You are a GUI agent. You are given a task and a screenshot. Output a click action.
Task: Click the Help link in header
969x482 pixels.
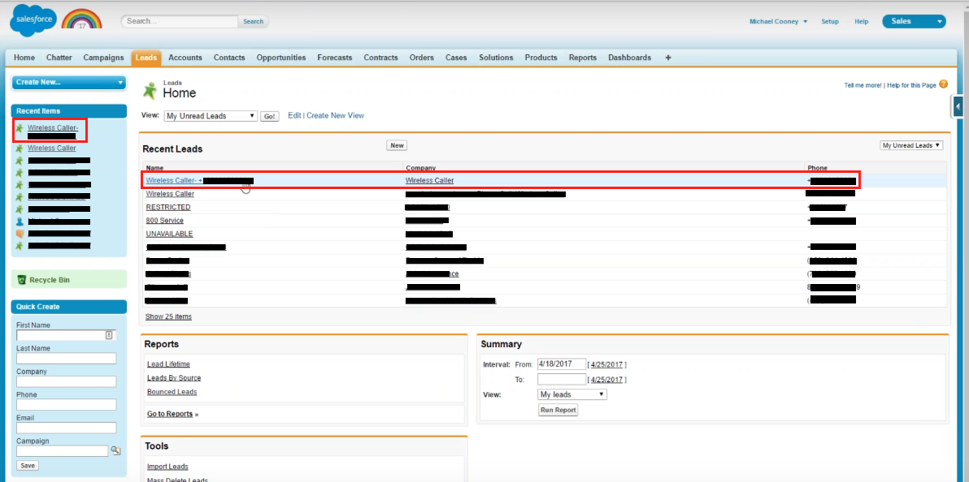(x=862, y=22)
